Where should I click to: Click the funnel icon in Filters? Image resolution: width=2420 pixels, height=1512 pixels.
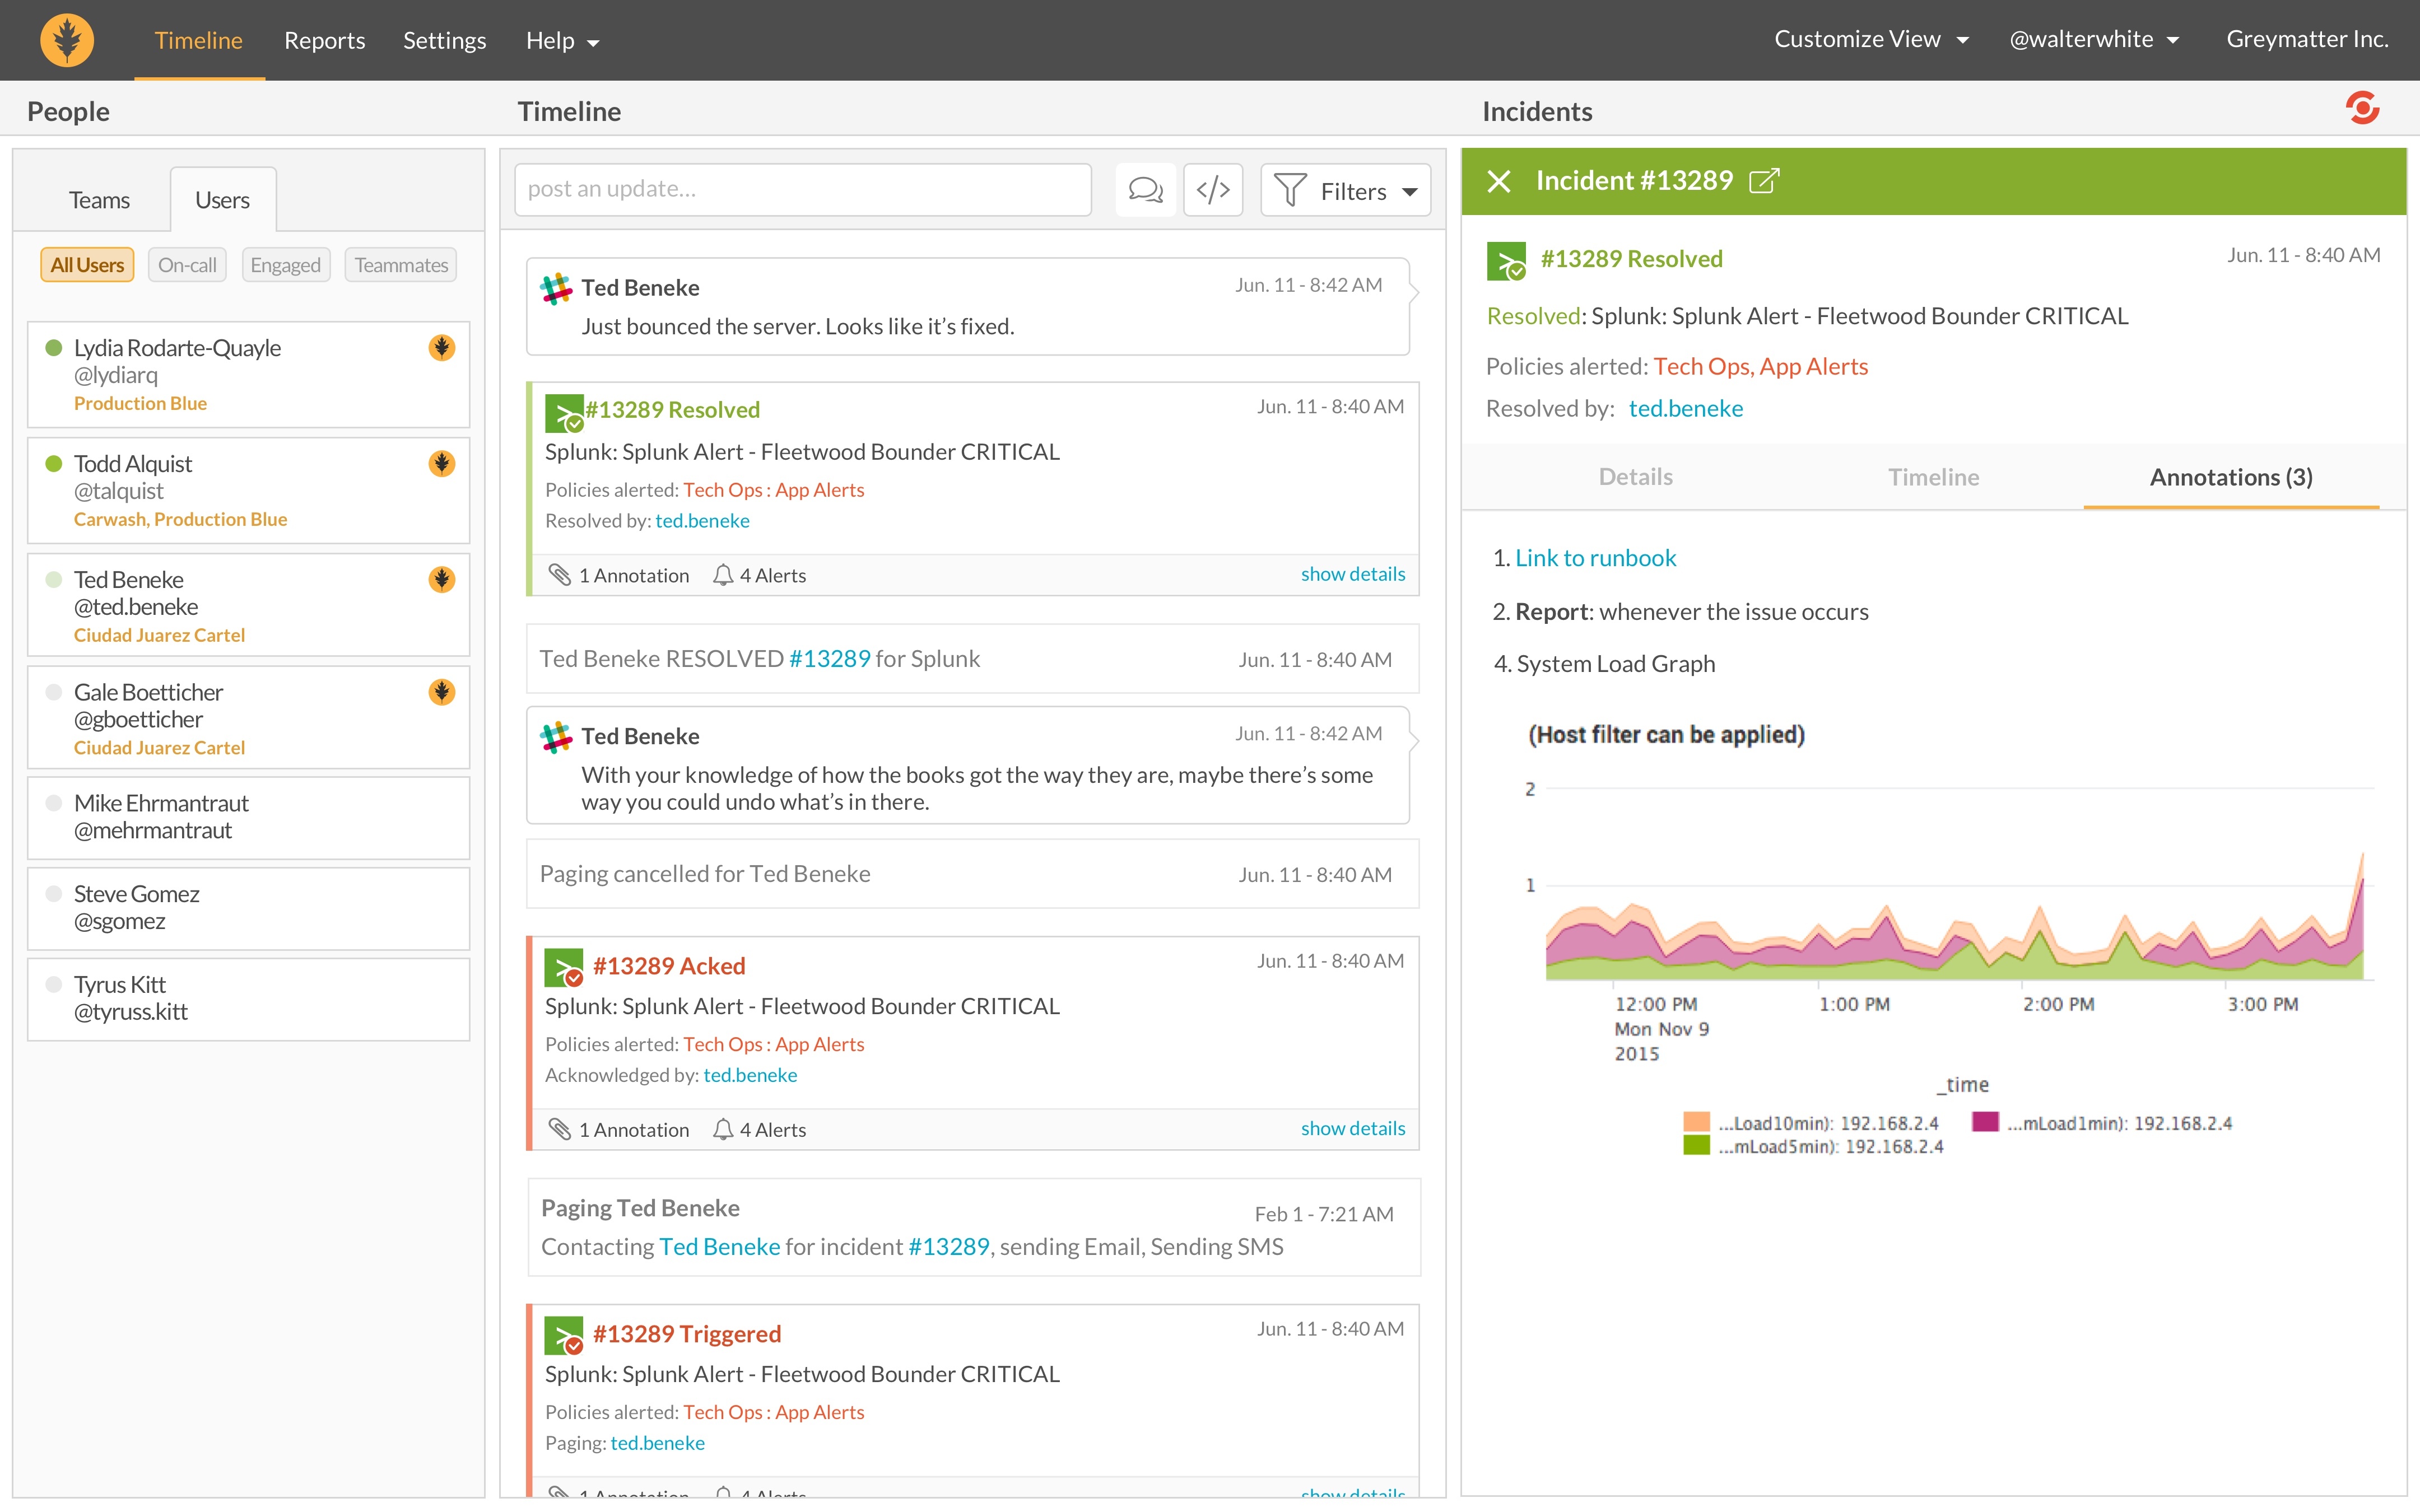[1291, 190]
